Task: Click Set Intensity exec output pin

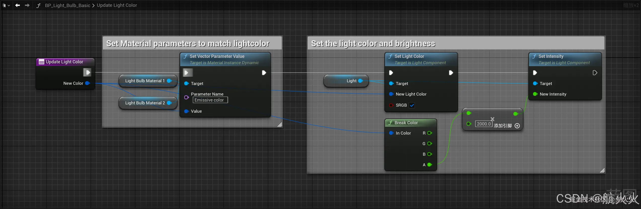Action: (595, 73)
